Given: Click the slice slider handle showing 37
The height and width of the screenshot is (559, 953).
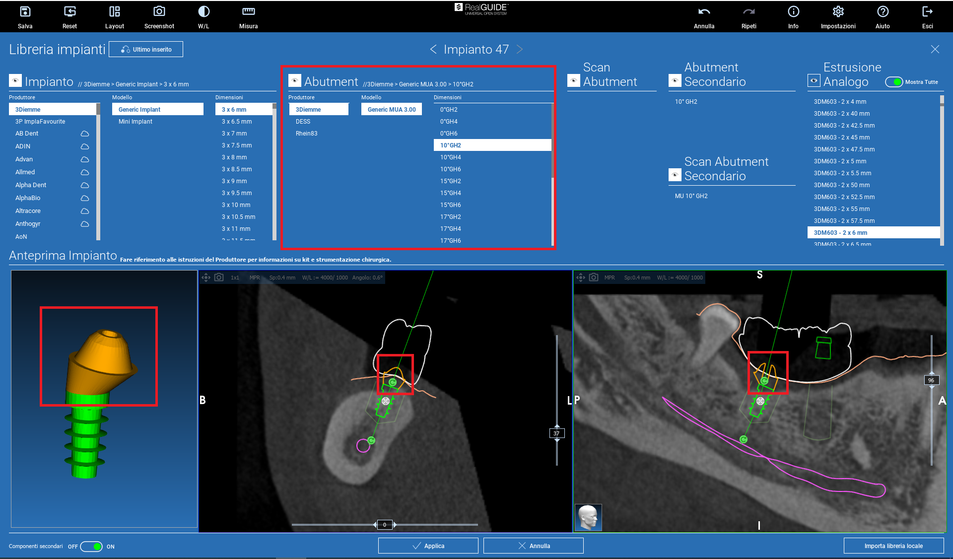Looking at the screenshot, I should tap(556, 433).
